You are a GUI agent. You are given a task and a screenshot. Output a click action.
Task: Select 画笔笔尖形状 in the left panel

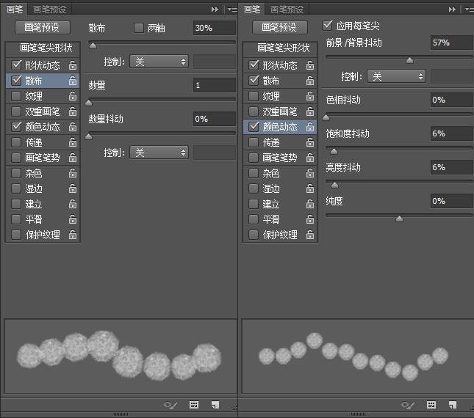tap(40, 48)
